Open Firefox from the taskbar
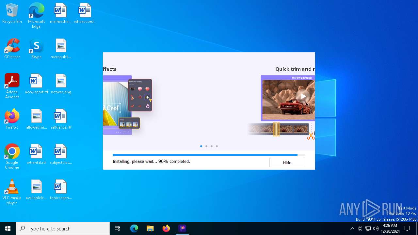The width and height of the screenshot is (418, 235). tap(166, 228)
